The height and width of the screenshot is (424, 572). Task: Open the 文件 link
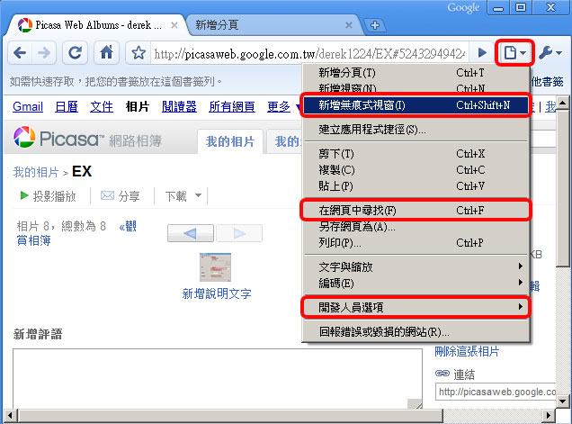[102, 106]
